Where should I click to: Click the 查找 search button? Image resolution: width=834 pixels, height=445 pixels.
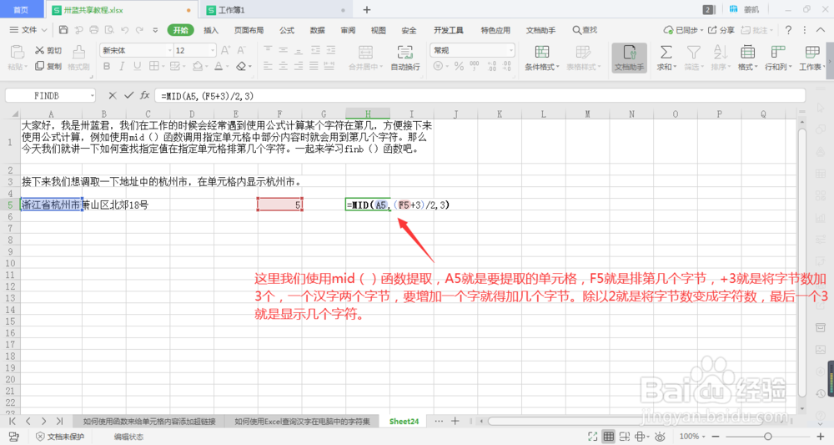585,30
